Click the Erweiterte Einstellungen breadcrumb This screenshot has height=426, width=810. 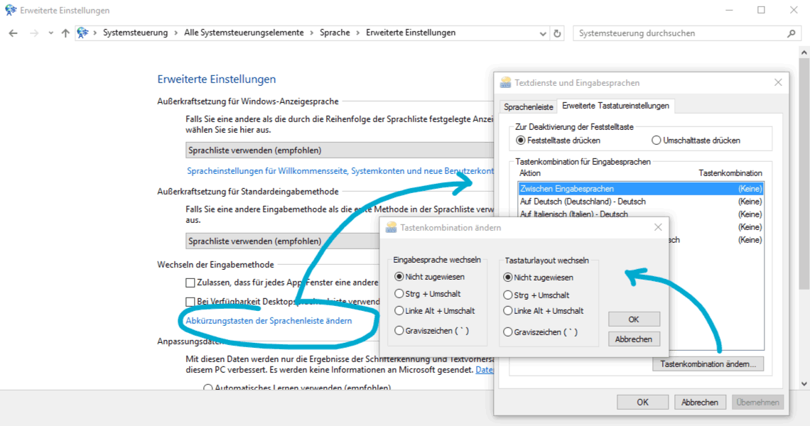(x=411, y=33)
